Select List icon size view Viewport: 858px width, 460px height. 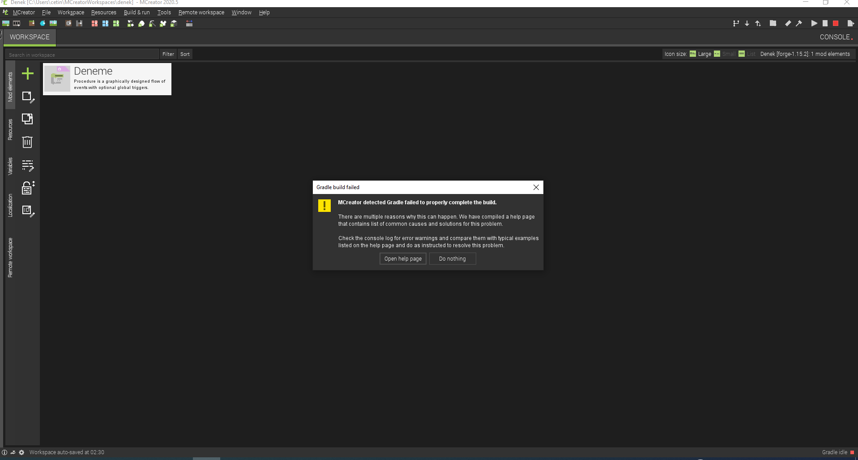point(747,54)
